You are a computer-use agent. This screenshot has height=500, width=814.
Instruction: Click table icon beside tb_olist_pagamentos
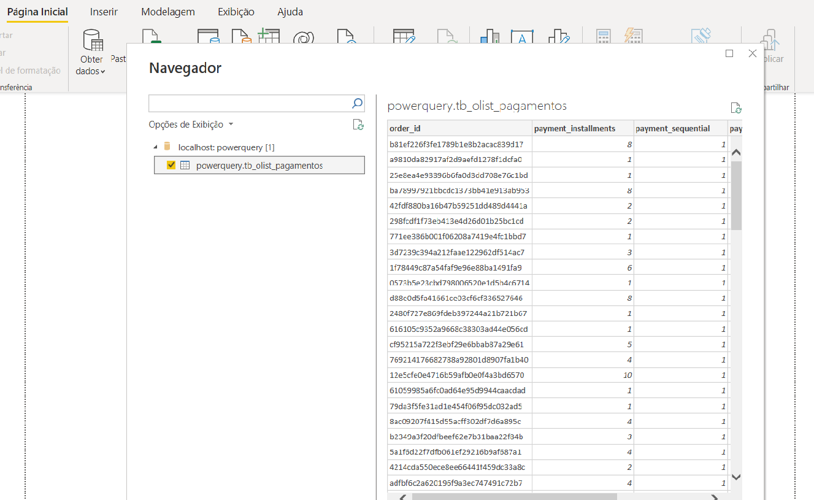[185, 165]
